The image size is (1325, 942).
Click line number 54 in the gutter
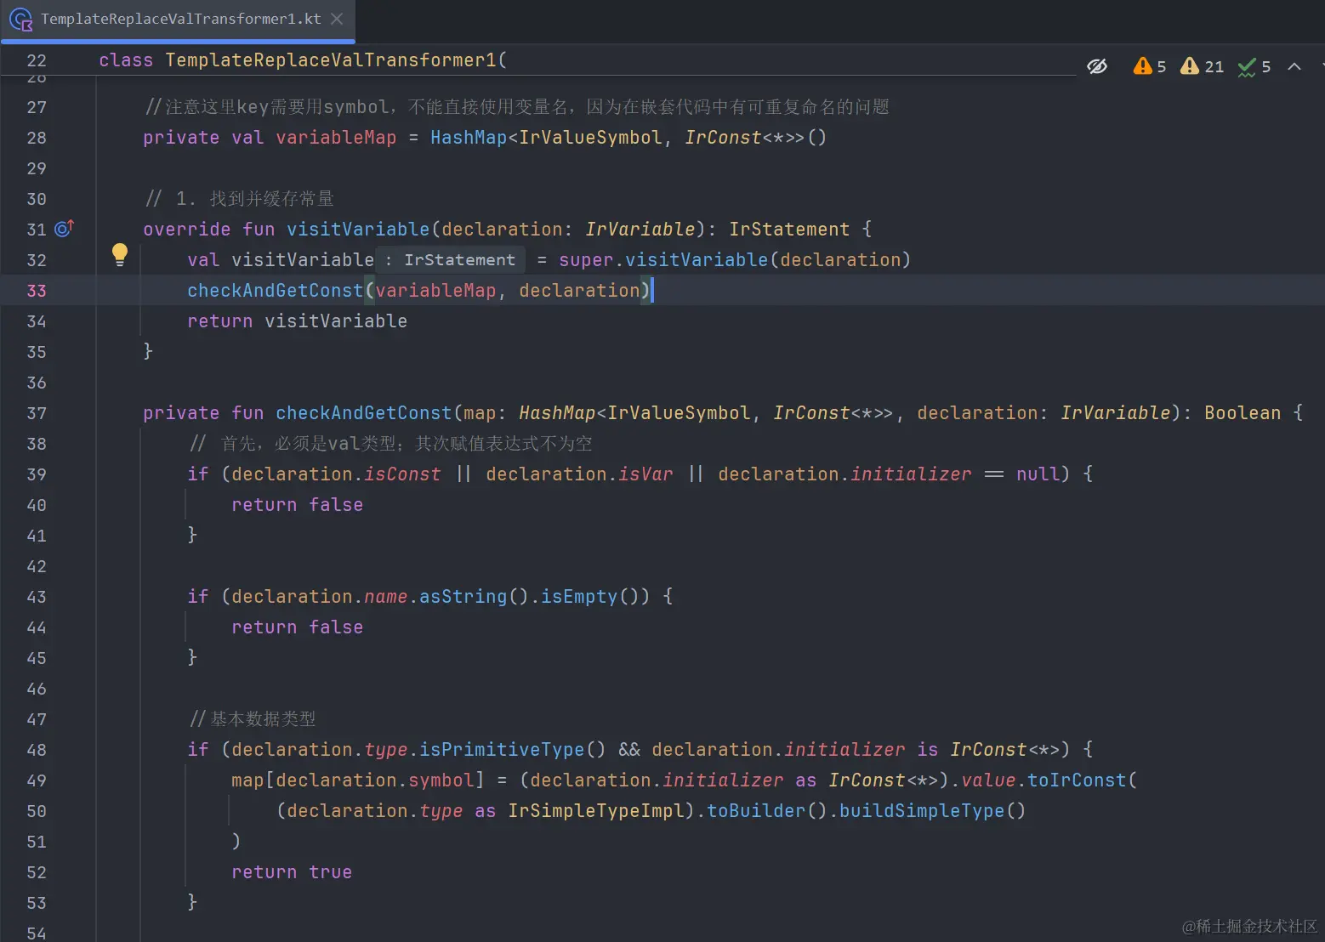pyautogui.click(x=37, y=933)
